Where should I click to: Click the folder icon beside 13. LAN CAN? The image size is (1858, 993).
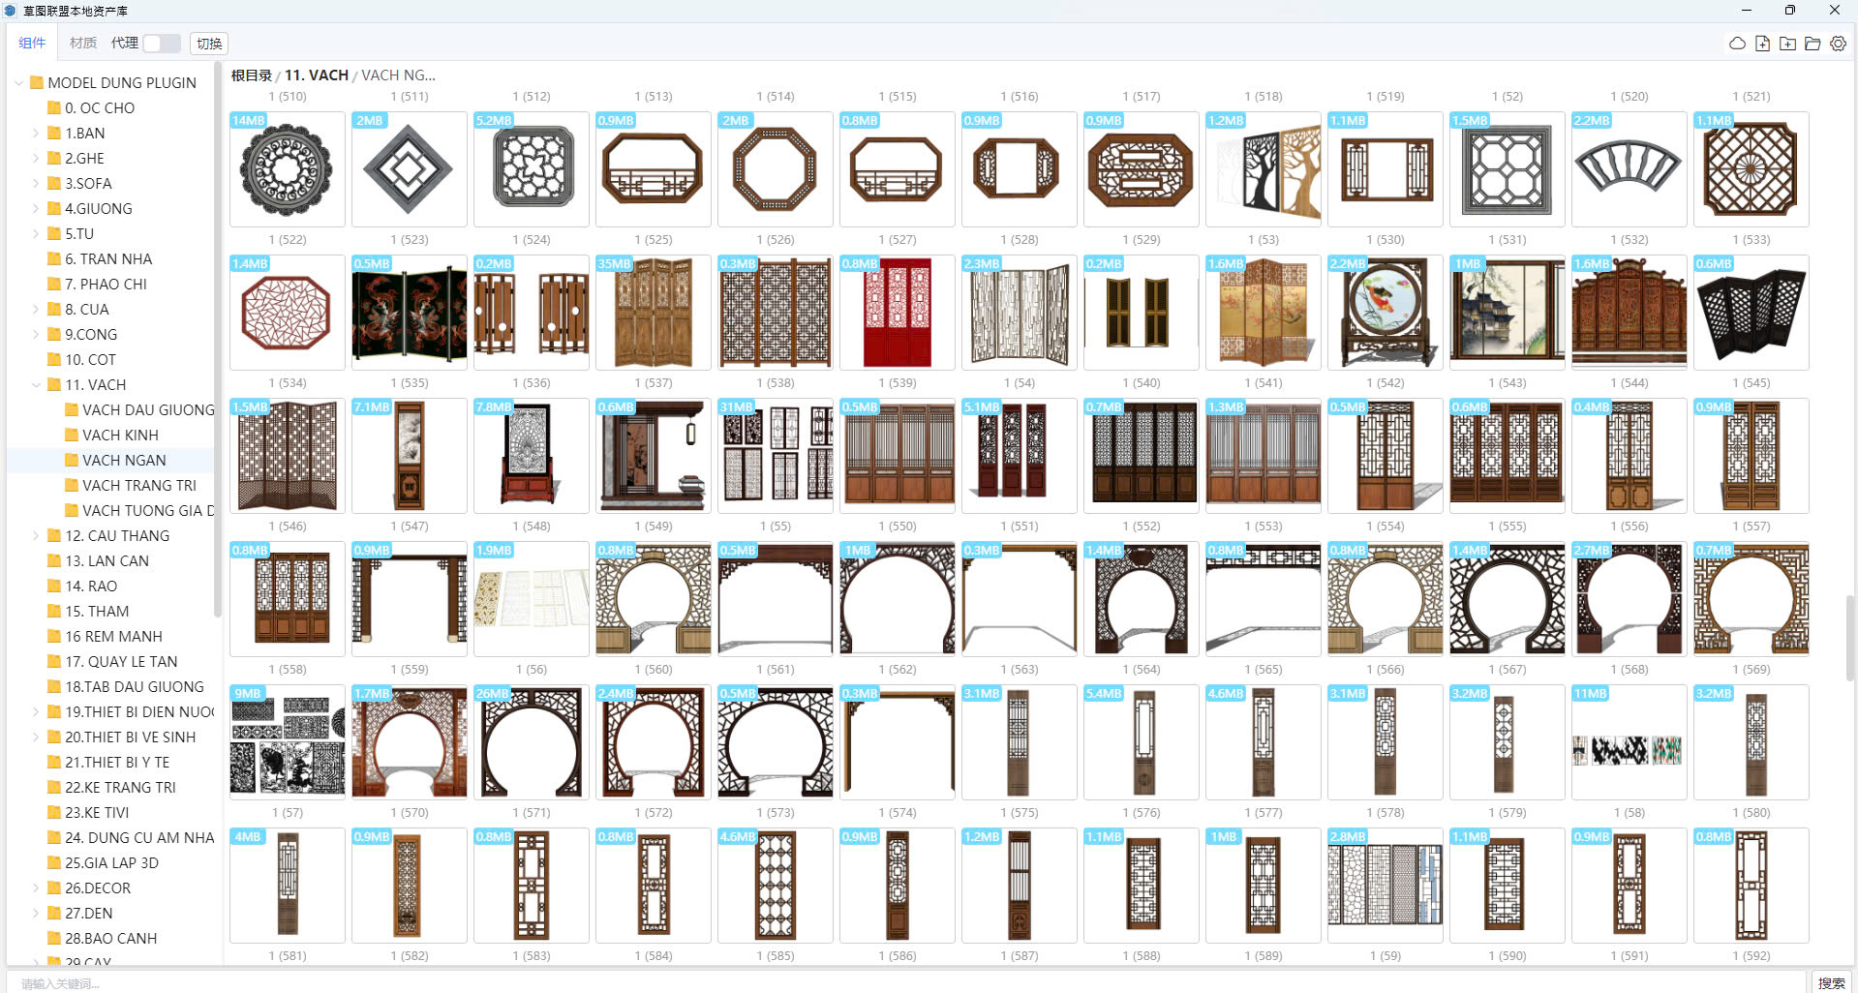pyautogui.click(x=54, y=561)
